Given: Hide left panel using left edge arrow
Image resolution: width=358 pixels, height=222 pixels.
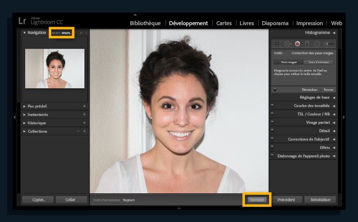Looking at the screenshot, I should coord(15,117).
